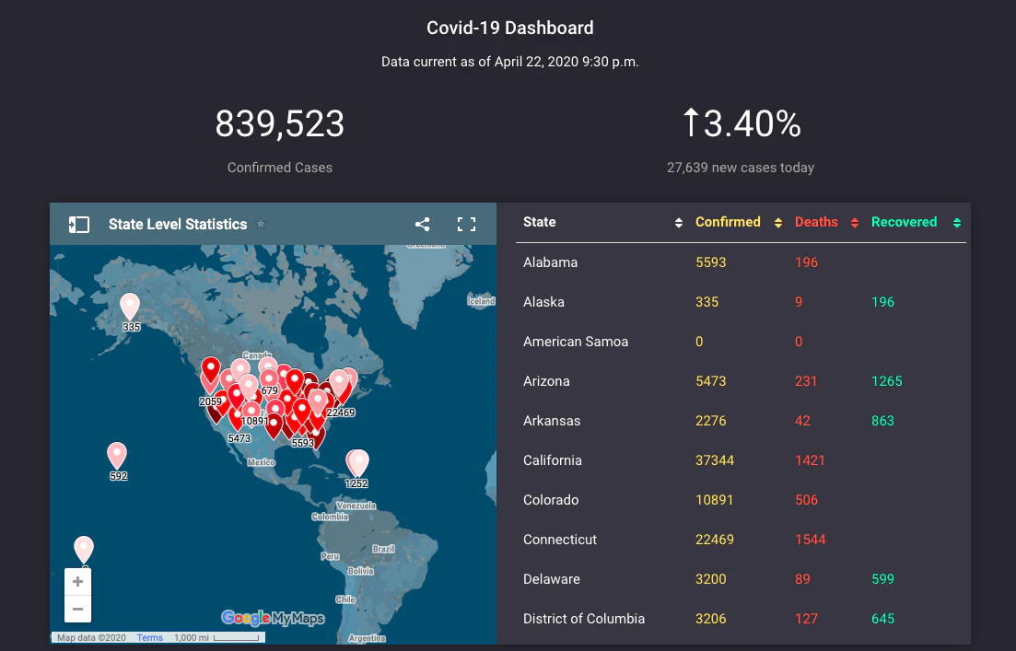Star the State Level Statistics map
Screen dimensions: 1016x651
pyautogui.click(x=261, y=224)
